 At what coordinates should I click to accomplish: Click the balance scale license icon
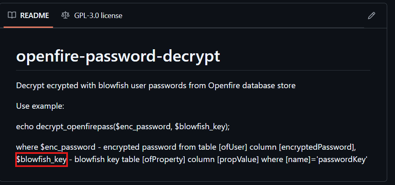point(65,16)
